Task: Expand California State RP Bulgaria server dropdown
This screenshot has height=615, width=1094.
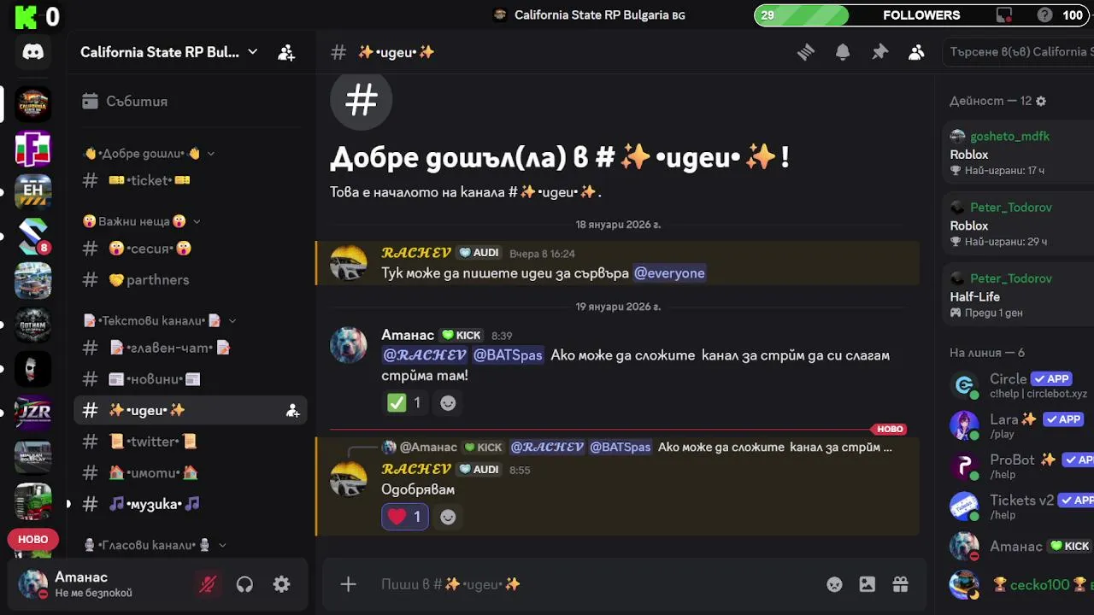Action: [168, 52]
